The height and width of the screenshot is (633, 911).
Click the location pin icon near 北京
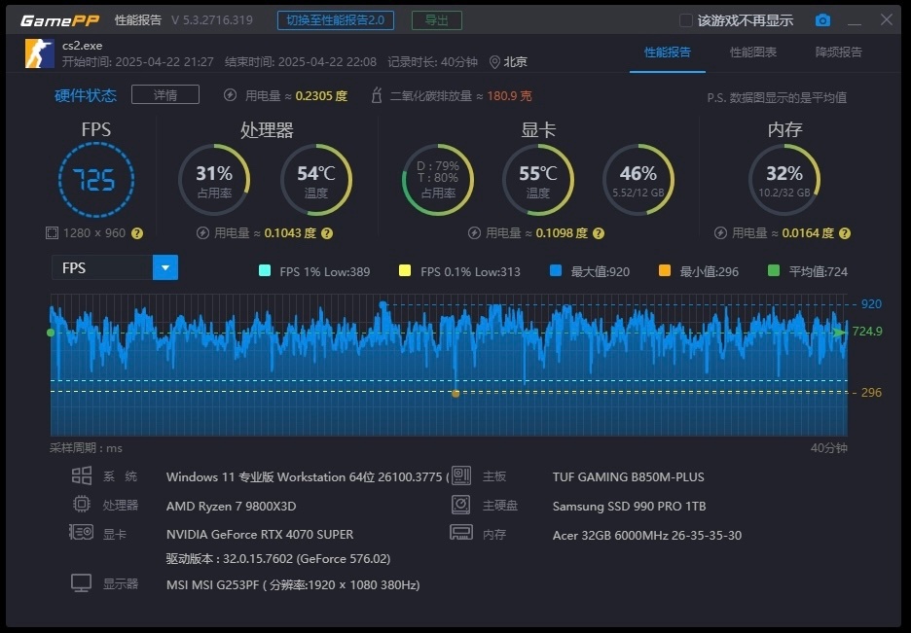coord(494,62)
